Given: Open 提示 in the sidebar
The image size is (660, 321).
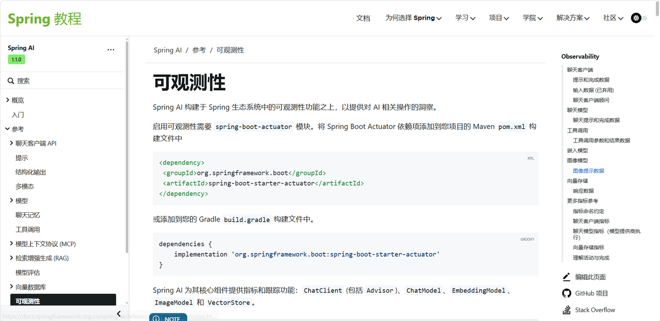Looking at the screenshot, I should pos(22,158).
